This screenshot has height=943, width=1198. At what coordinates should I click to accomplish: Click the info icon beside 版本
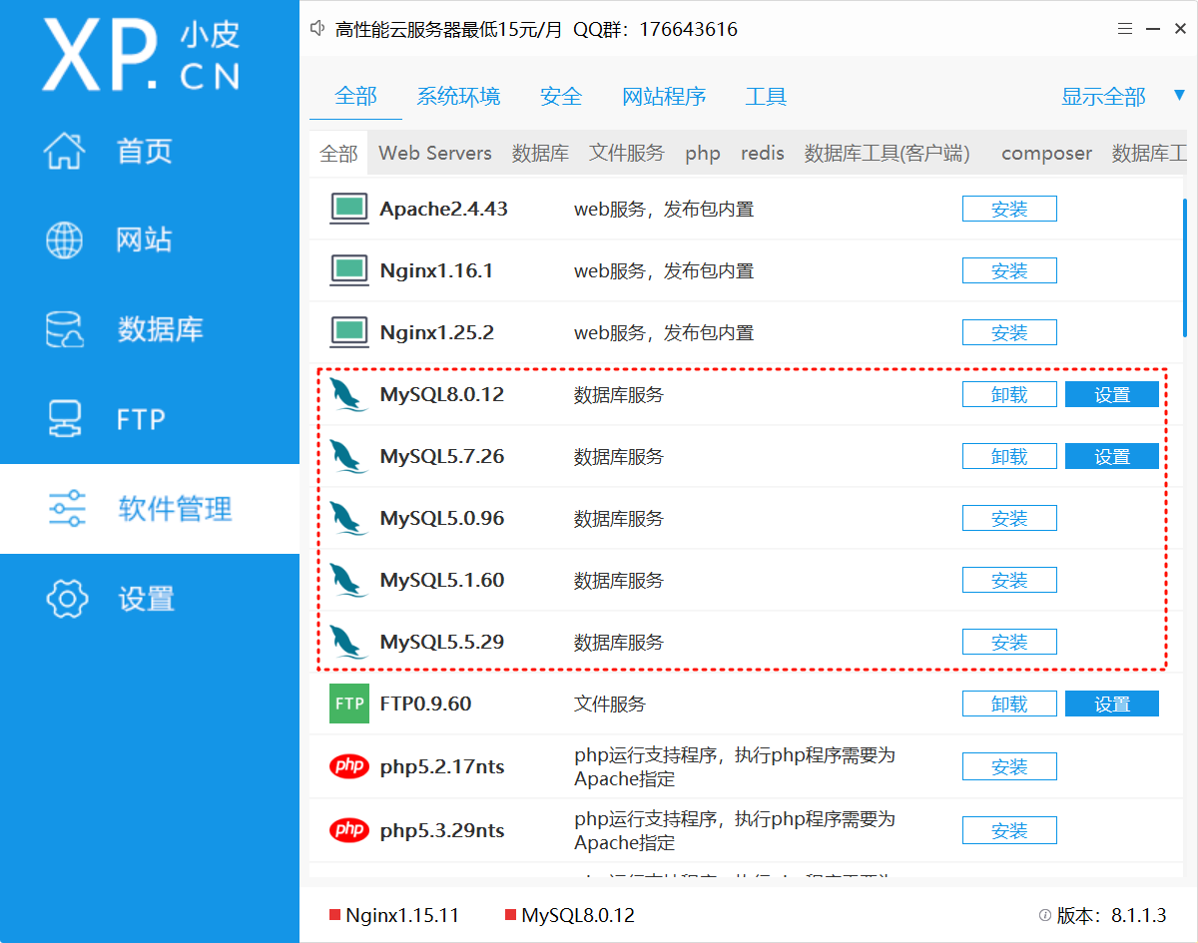1045,915
